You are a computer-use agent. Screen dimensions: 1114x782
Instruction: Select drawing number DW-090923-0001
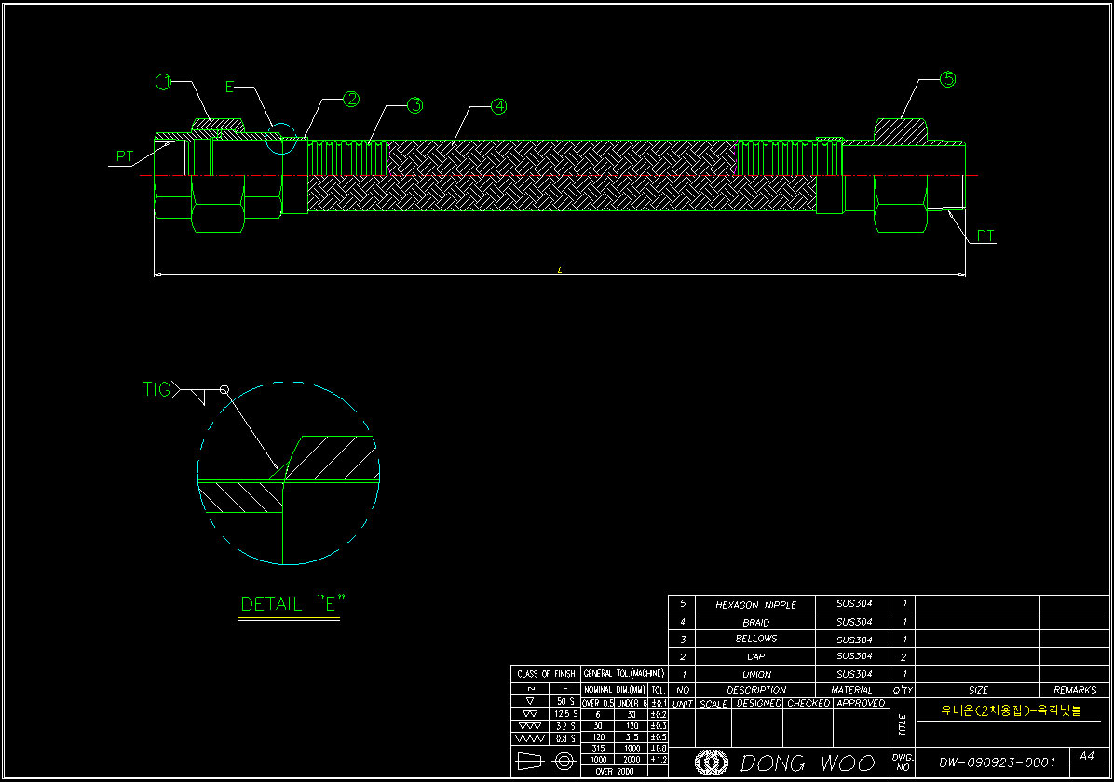997,762
